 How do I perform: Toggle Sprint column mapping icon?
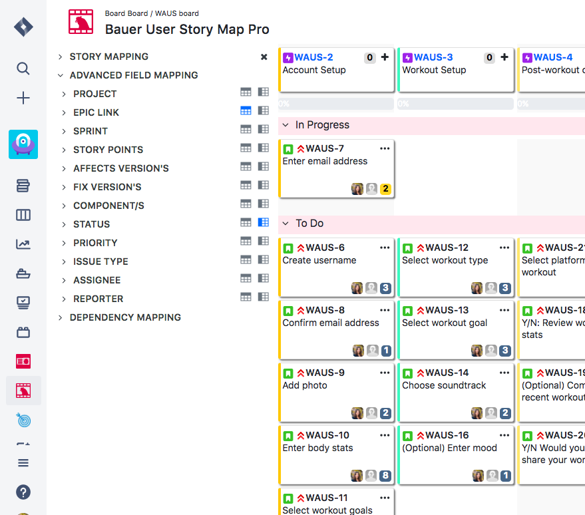pos(246,129)
